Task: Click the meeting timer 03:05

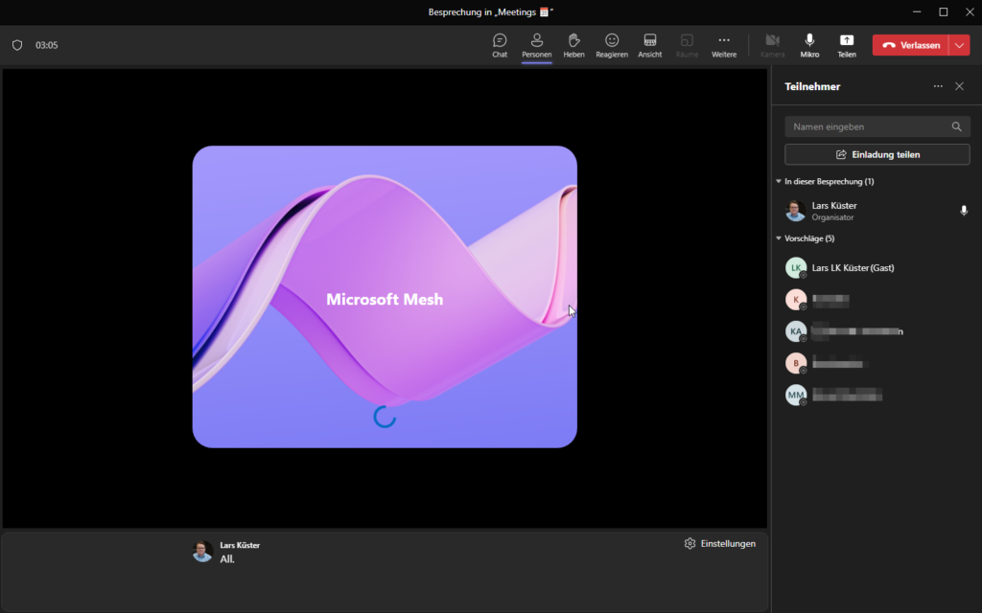Action: [x=46, y=45]
